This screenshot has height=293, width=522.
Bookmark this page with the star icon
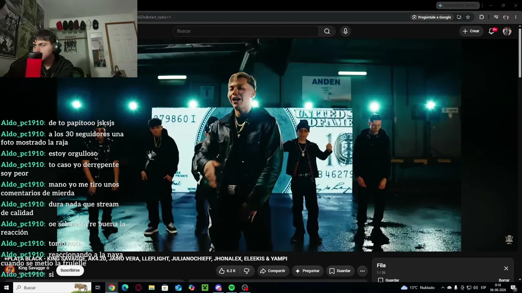pyautogui.click(x=468, y=17)
